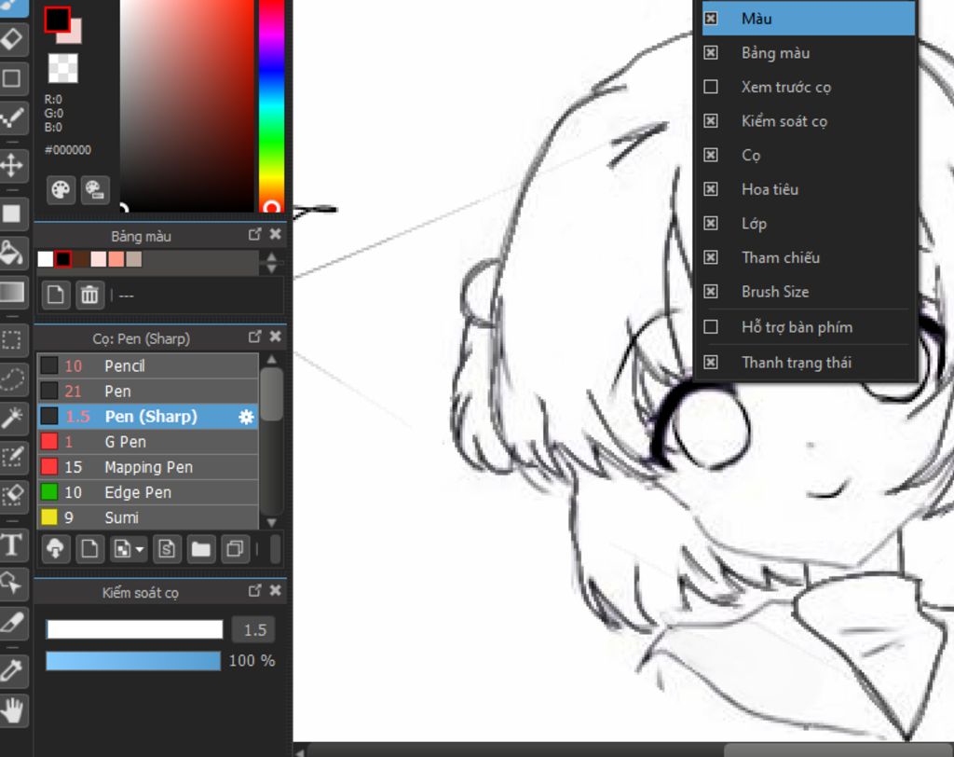Image resolution: width=954 pixels, height=757 pixels.
Task: Select the Select Eraser tool
Action: 12,495
